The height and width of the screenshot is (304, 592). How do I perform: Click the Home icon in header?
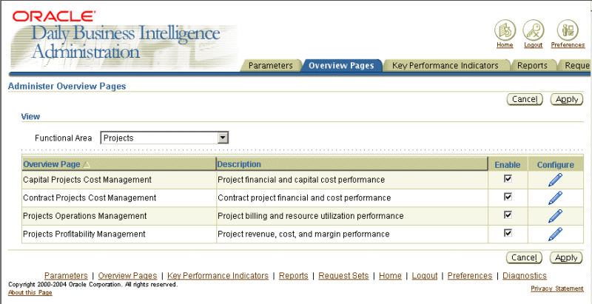pos(505,30)
